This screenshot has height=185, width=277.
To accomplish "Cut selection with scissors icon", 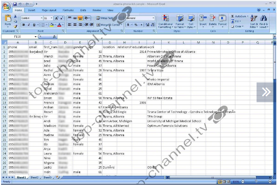I will (x=15, y=16).
